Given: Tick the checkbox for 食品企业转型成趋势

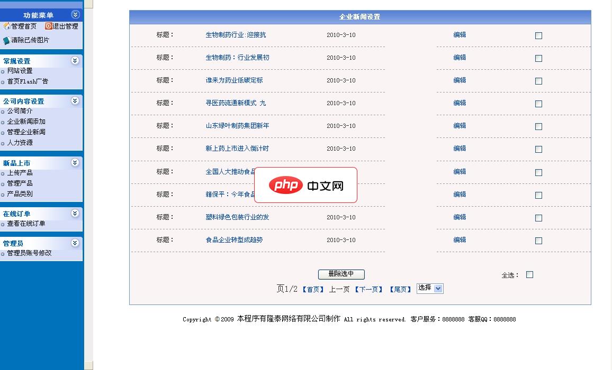Looking at the screenshot, I should click(x=538, y=240).
